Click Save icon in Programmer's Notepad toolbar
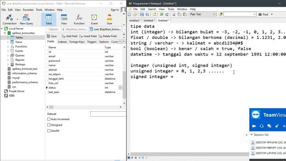286x161 pixels. tap(142, 14)
